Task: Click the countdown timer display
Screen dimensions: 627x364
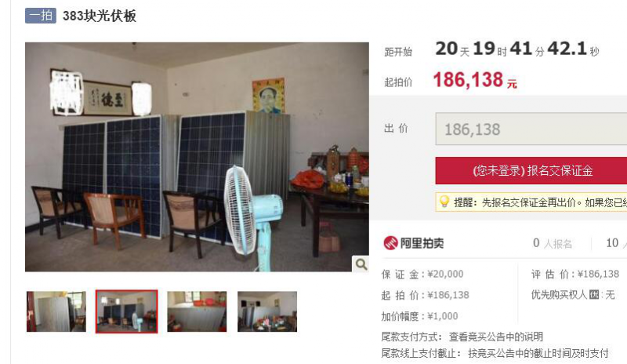Action: [x=517, y=49]
